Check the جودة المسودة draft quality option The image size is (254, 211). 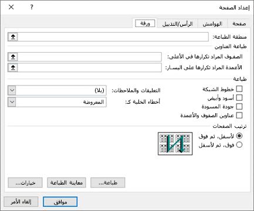click(239, 107)
